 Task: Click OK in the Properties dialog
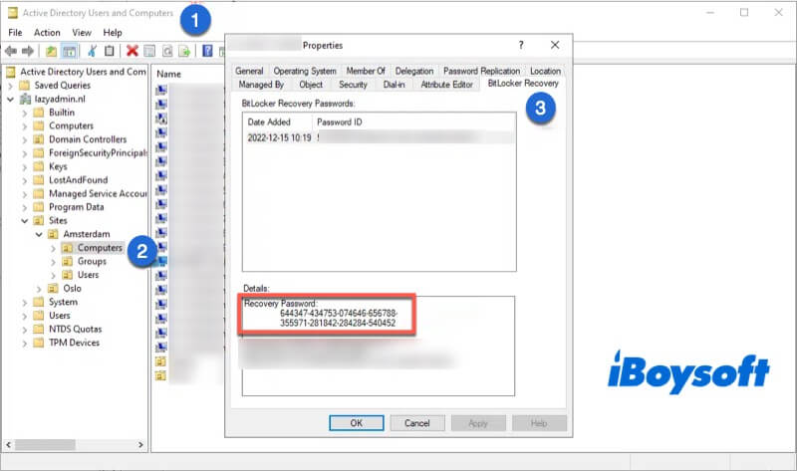click(357, 423)
